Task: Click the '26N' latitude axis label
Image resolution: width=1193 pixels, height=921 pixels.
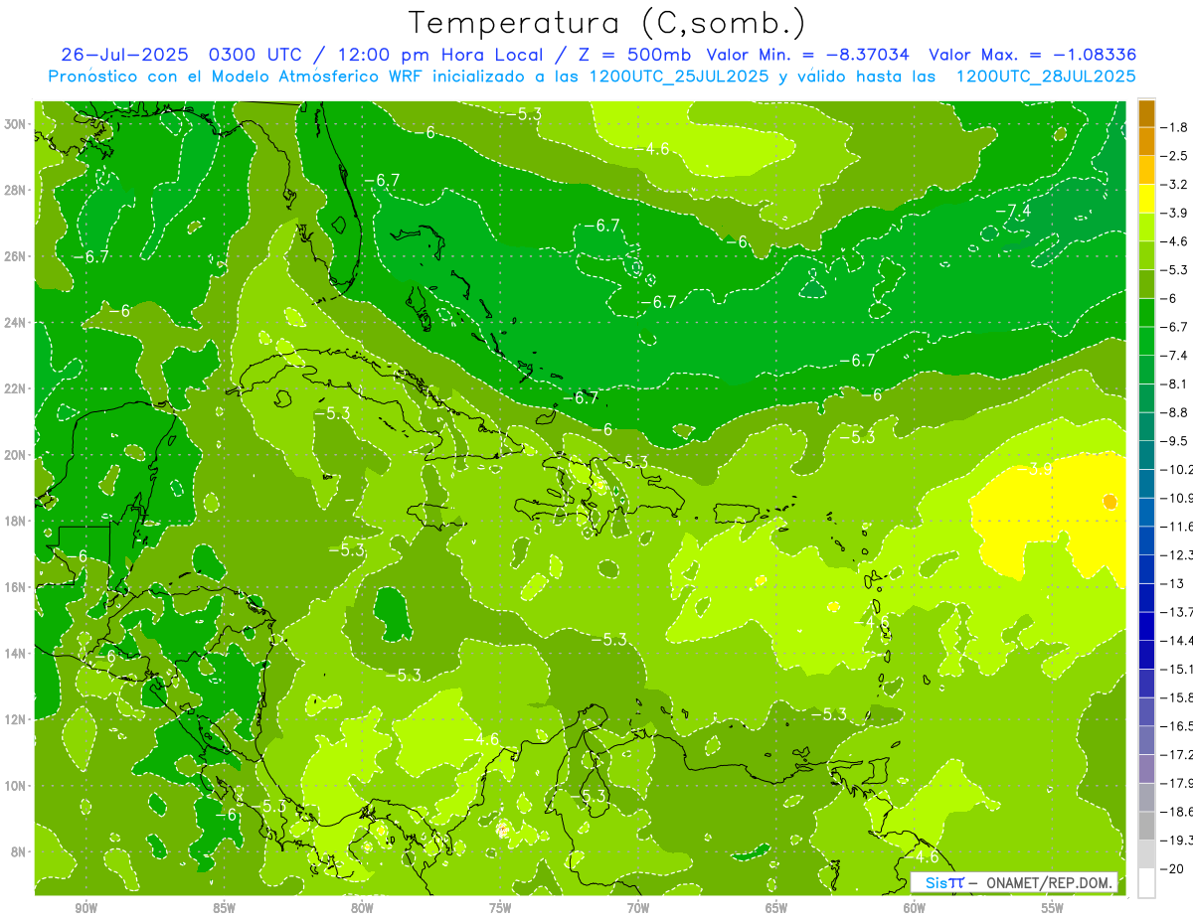Action: click(15, 256)
